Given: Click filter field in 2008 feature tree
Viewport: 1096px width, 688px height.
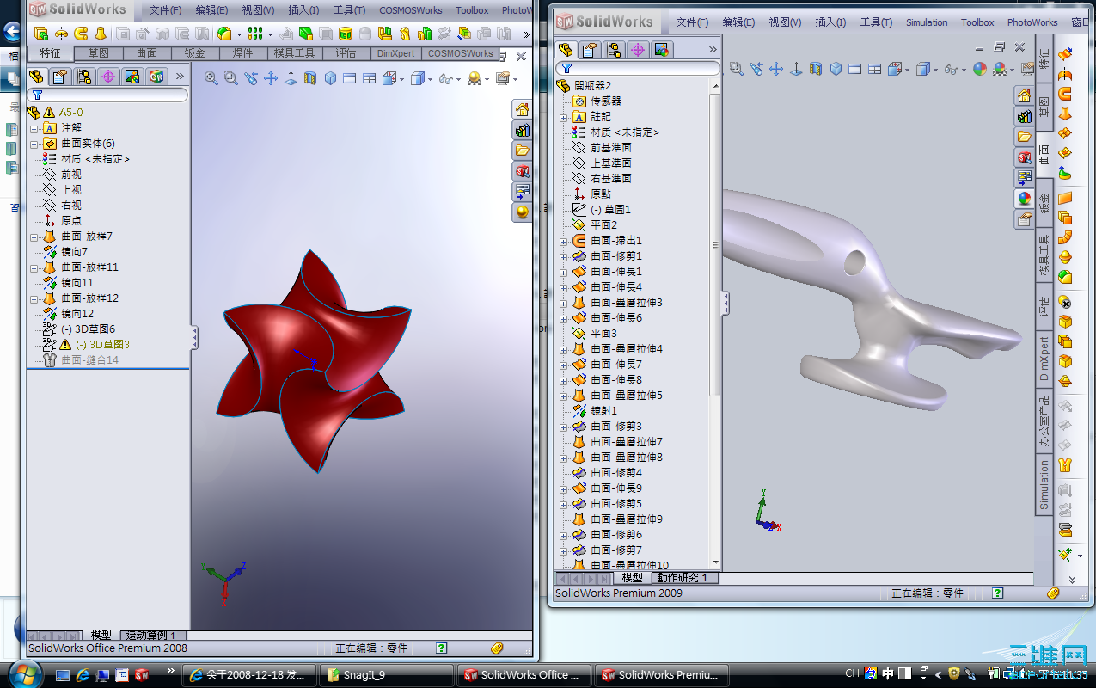Looking at the screenshot, I should [x=107, y=95].
